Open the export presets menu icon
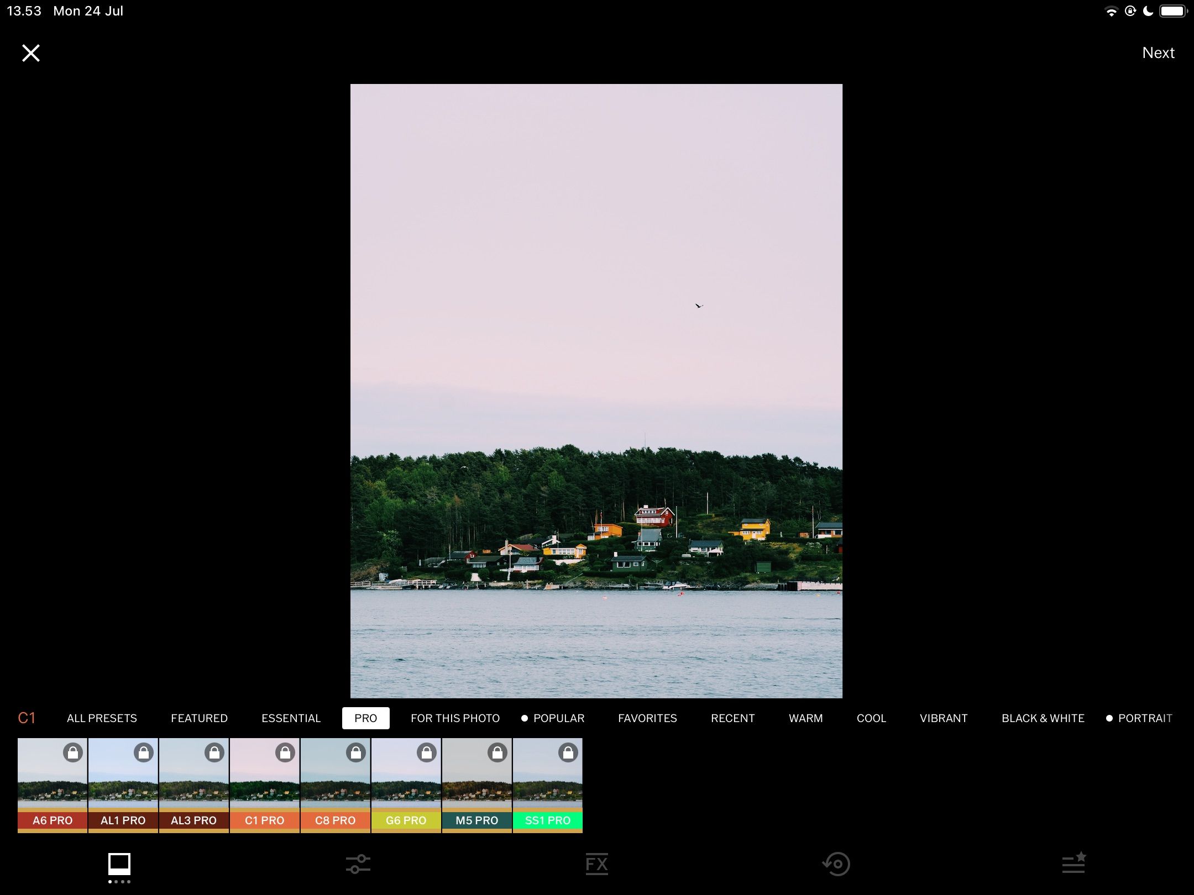 click(x=1075, y=863)
